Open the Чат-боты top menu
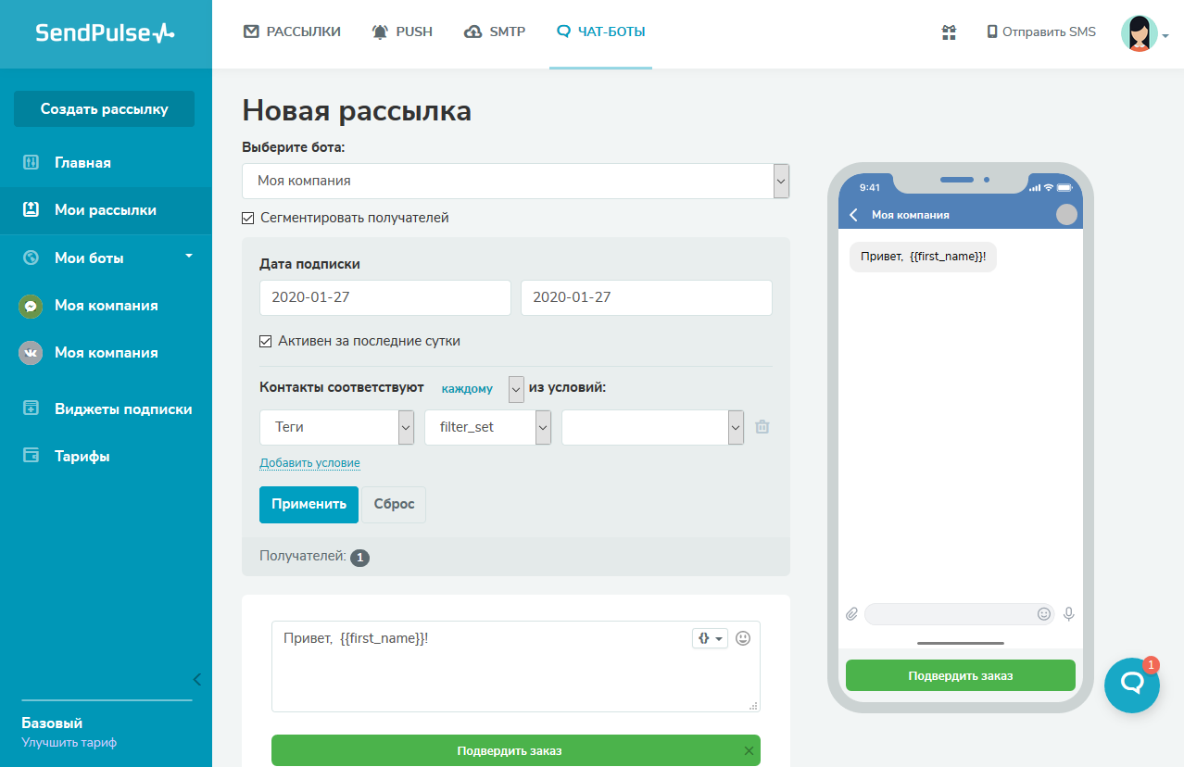Screen dimensions: 1184x767 (600, 31)
